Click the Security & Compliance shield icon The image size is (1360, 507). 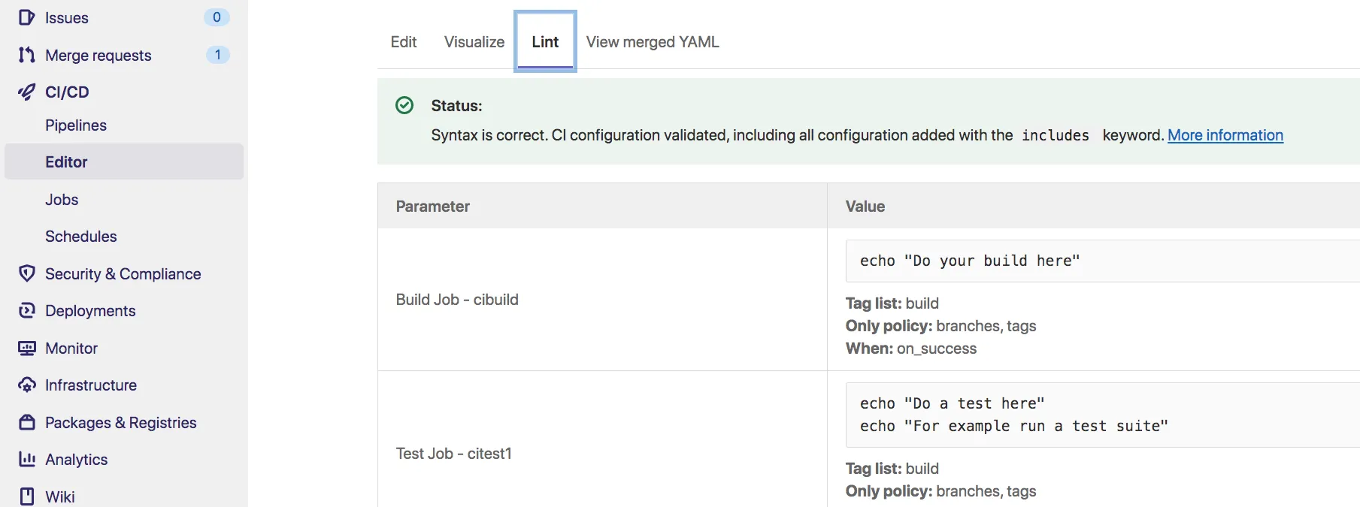pos(27,273)
